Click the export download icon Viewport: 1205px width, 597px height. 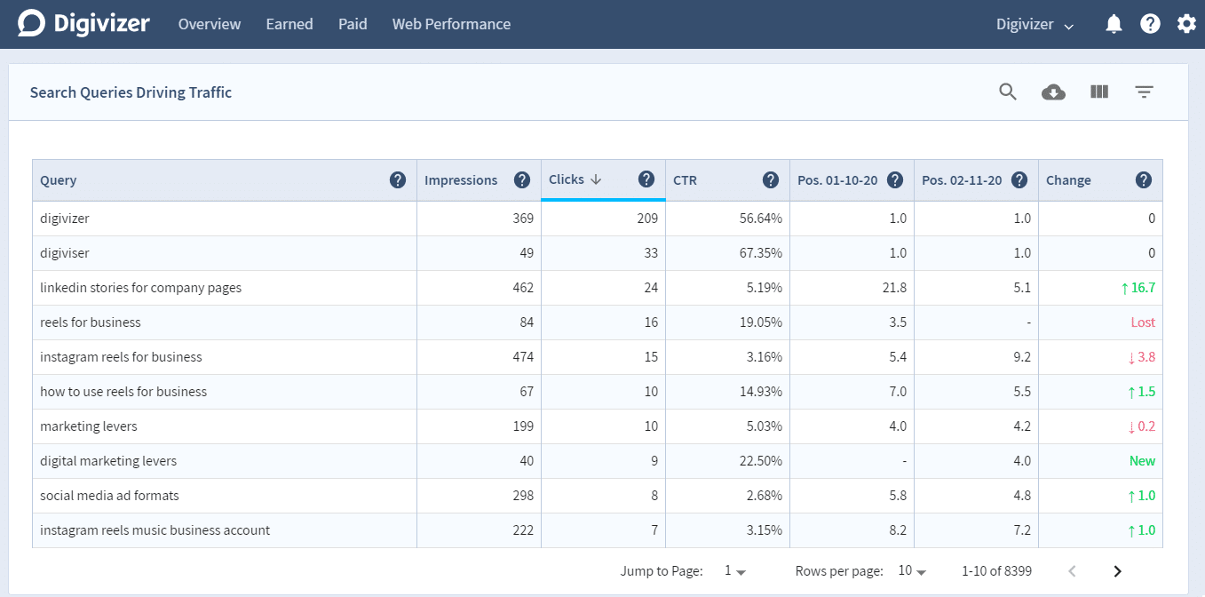(1053, 92)
